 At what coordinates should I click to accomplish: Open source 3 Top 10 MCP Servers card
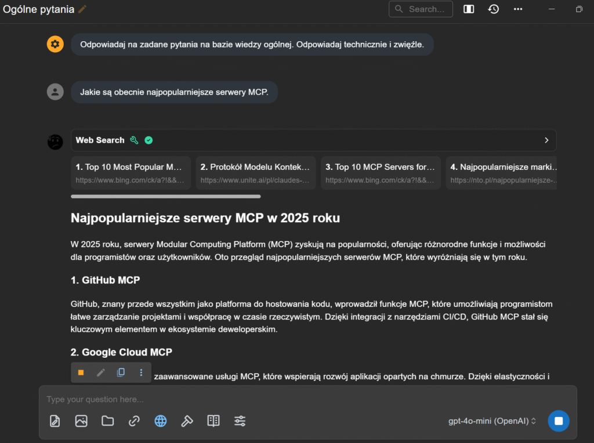[x=381, y=173]
